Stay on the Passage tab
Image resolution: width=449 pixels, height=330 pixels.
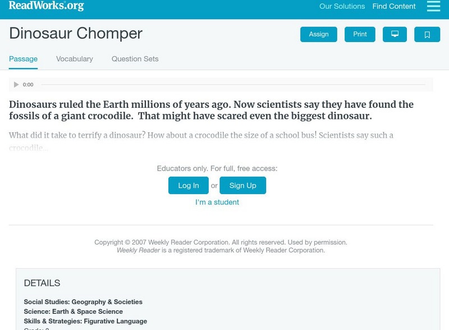coord(22,58)
